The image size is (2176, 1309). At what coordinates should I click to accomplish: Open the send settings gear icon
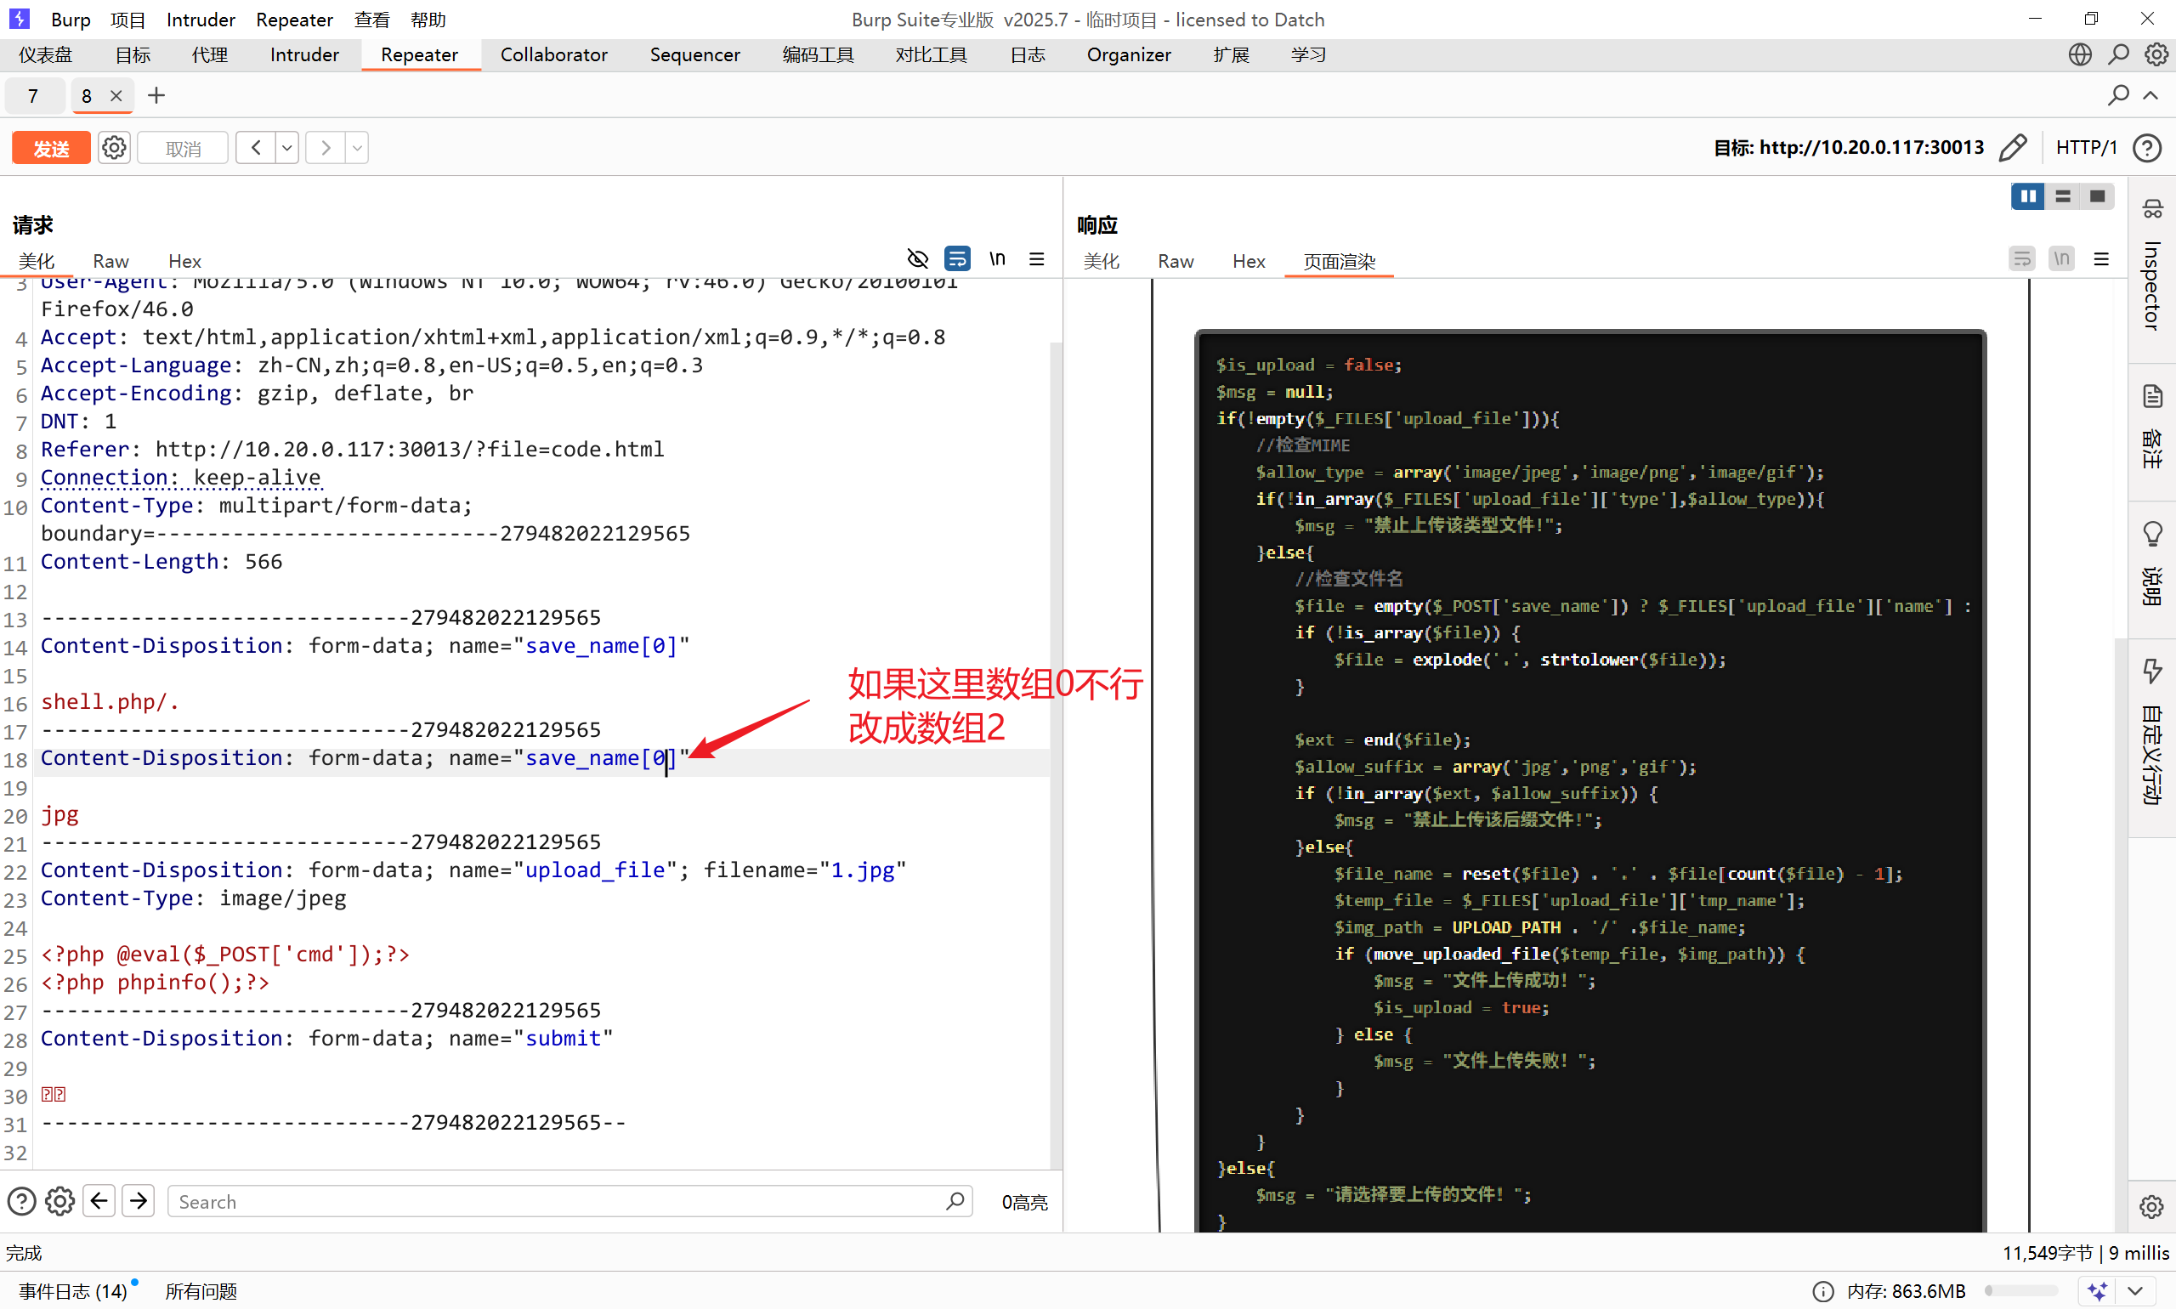click(x=114, y=148)
